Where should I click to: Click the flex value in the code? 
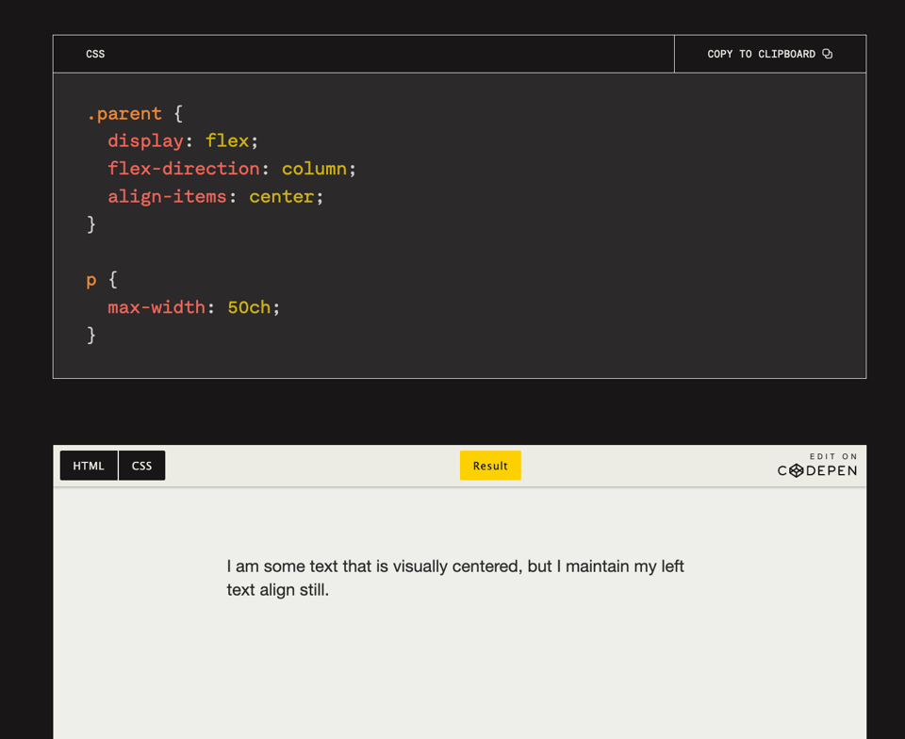[227, 140]
